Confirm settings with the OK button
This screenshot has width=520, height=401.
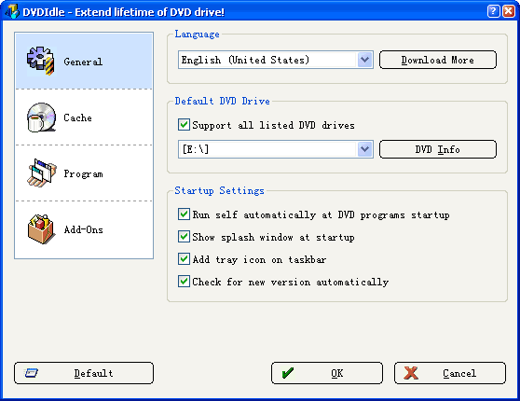coord(327,373)
